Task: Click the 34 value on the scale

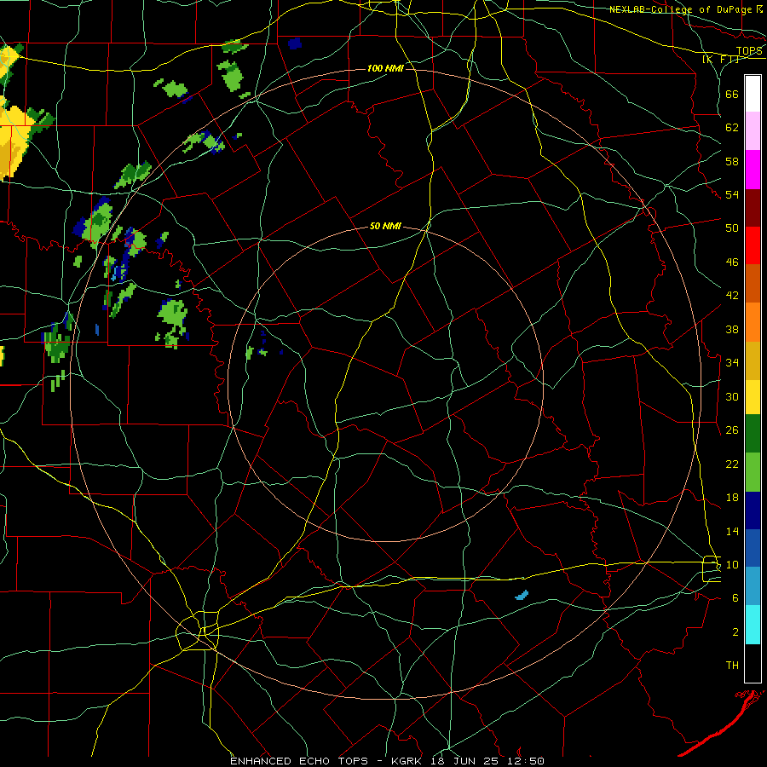Action: [732, 362]
